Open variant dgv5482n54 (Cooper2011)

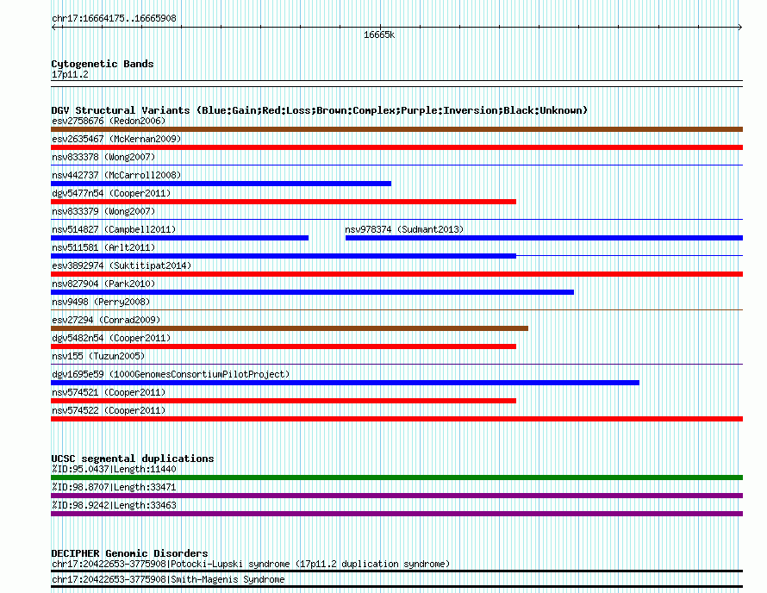[x=111, y=338]
